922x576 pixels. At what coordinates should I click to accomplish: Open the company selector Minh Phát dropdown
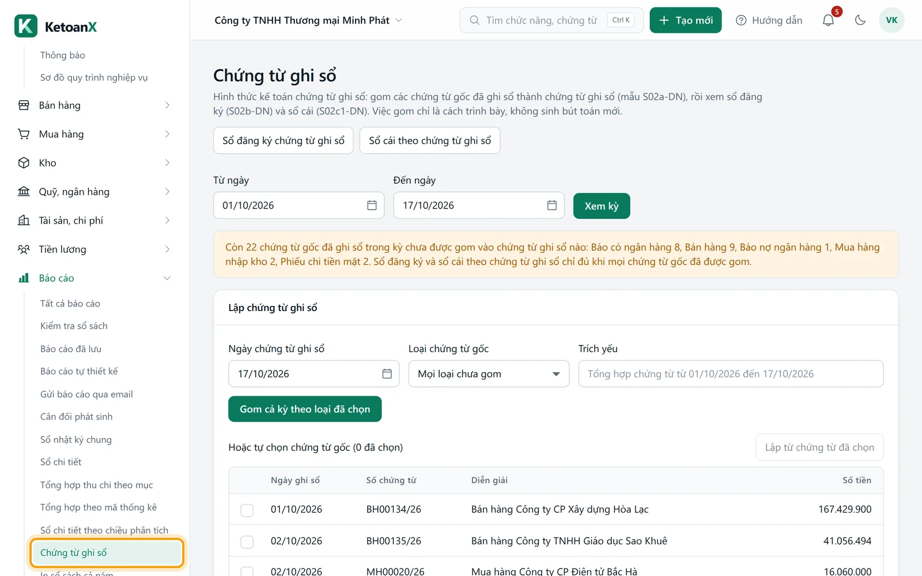coord(308,20)
